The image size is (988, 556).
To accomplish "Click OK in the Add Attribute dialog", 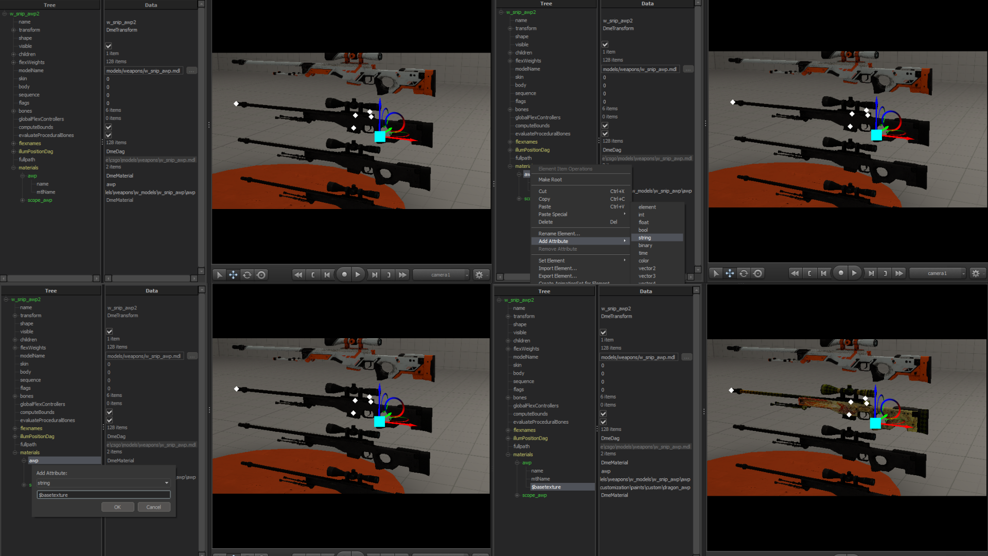I will [117, 507].
